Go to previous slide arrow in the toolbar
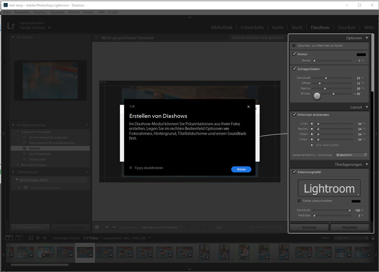 pyautogui.click(x=107, y=227)
